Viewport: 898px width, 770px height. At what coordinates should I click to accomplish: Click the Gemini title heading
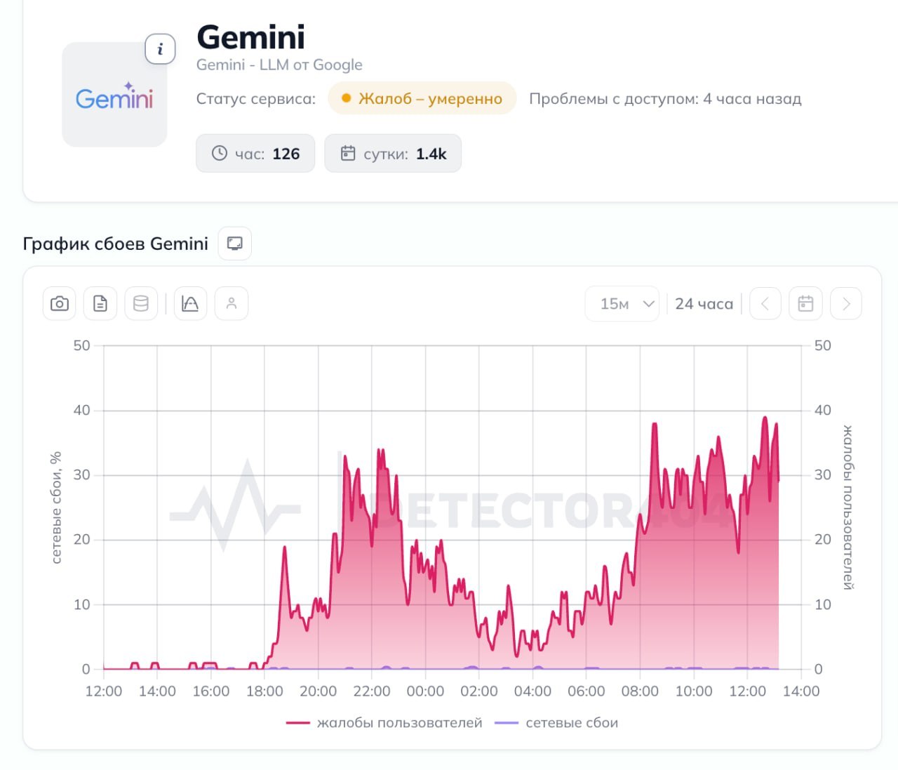pos(250,37)
